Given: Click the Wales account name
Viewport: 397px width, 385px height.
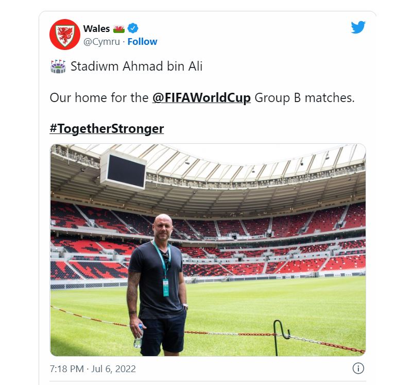Looking at the screenshot, I should point(96,28).
